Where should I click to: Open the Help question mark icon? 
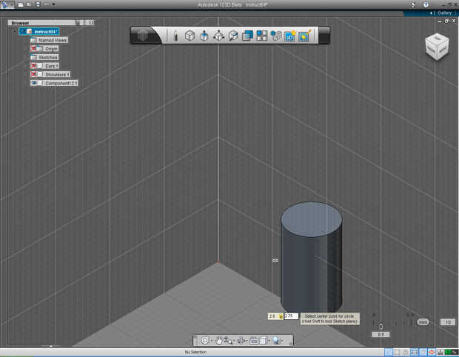[x=426, y=4]
